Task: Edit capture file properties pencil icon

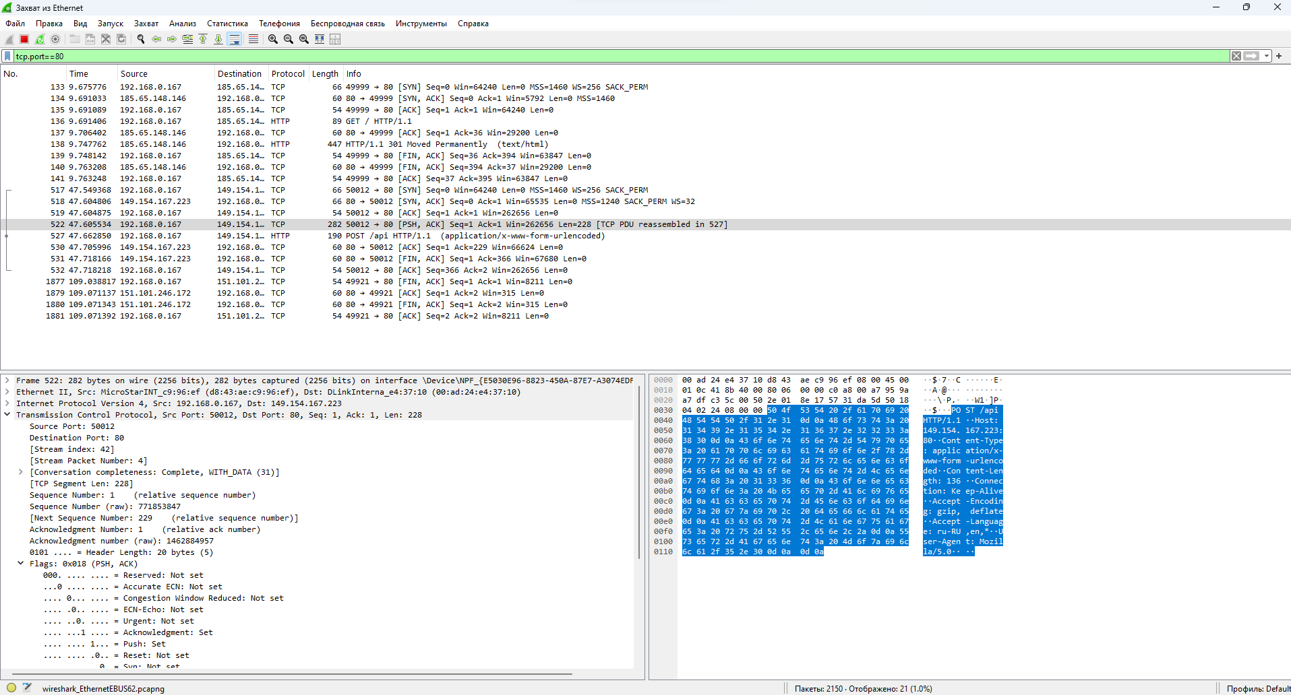Action: tap(27, 688)
